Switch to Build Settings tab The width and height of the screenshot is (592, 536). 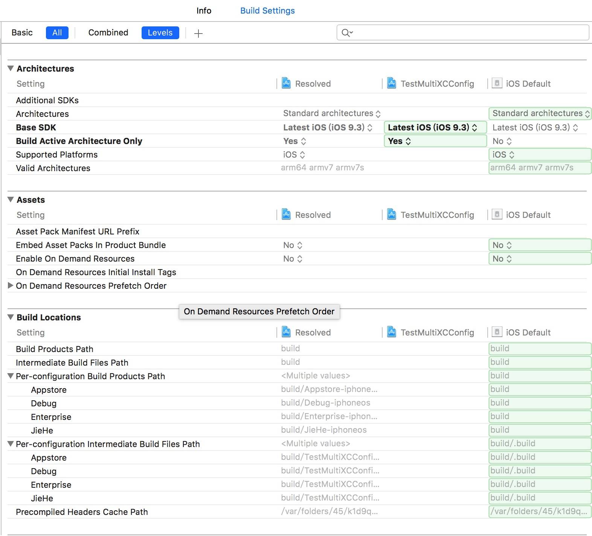pos(267,11)
